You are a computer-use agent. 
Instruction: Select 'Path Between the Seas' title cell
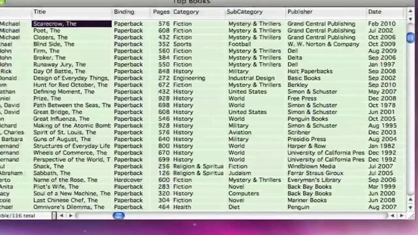click(71, 105)
